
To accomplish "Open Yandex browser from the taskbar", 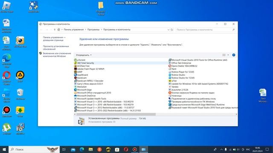I will (x=99, y=149).
